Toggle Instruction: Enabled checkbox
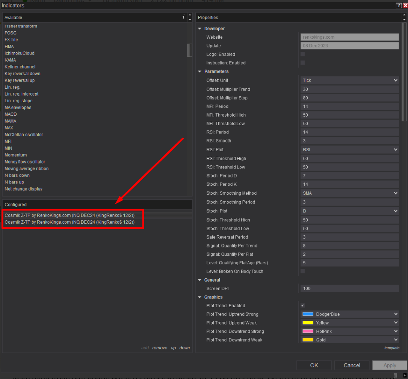 tap(302, 62)
